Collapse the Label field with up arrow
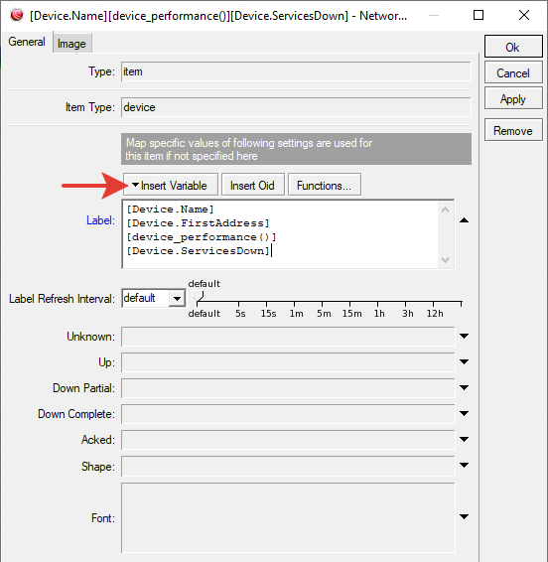 click(x=465, y=220)
